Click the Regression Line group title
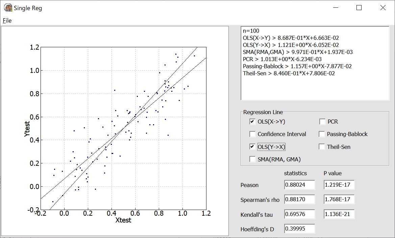 tap(263, 112)
